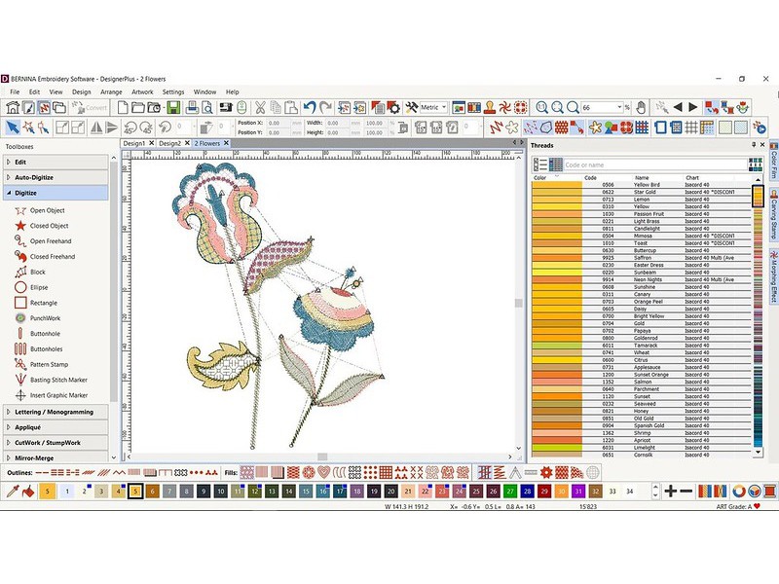Select the Open Object digitizing tool
Viewport: 779px width, 584px height.
[x=47, y=209]
